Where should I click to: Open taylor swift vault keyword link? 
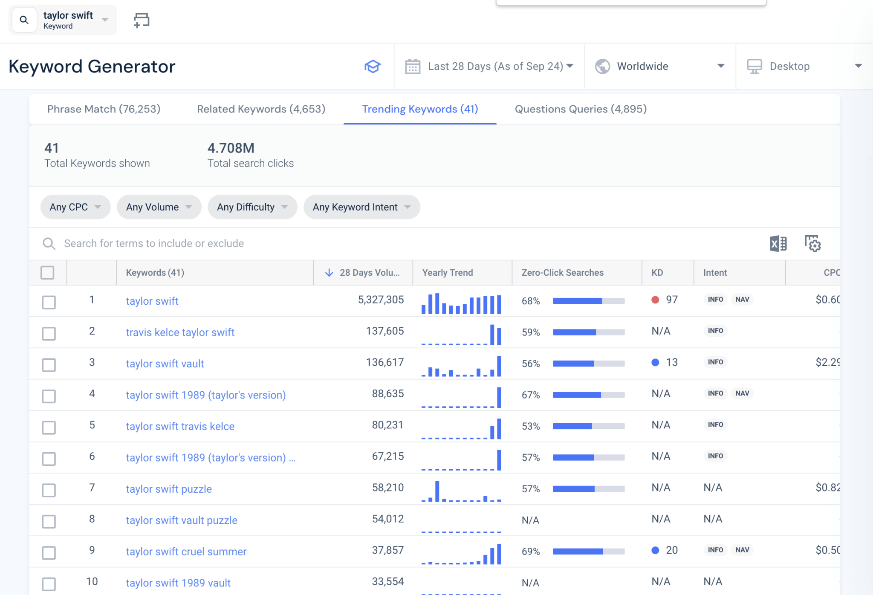click(x=165, y=364)
